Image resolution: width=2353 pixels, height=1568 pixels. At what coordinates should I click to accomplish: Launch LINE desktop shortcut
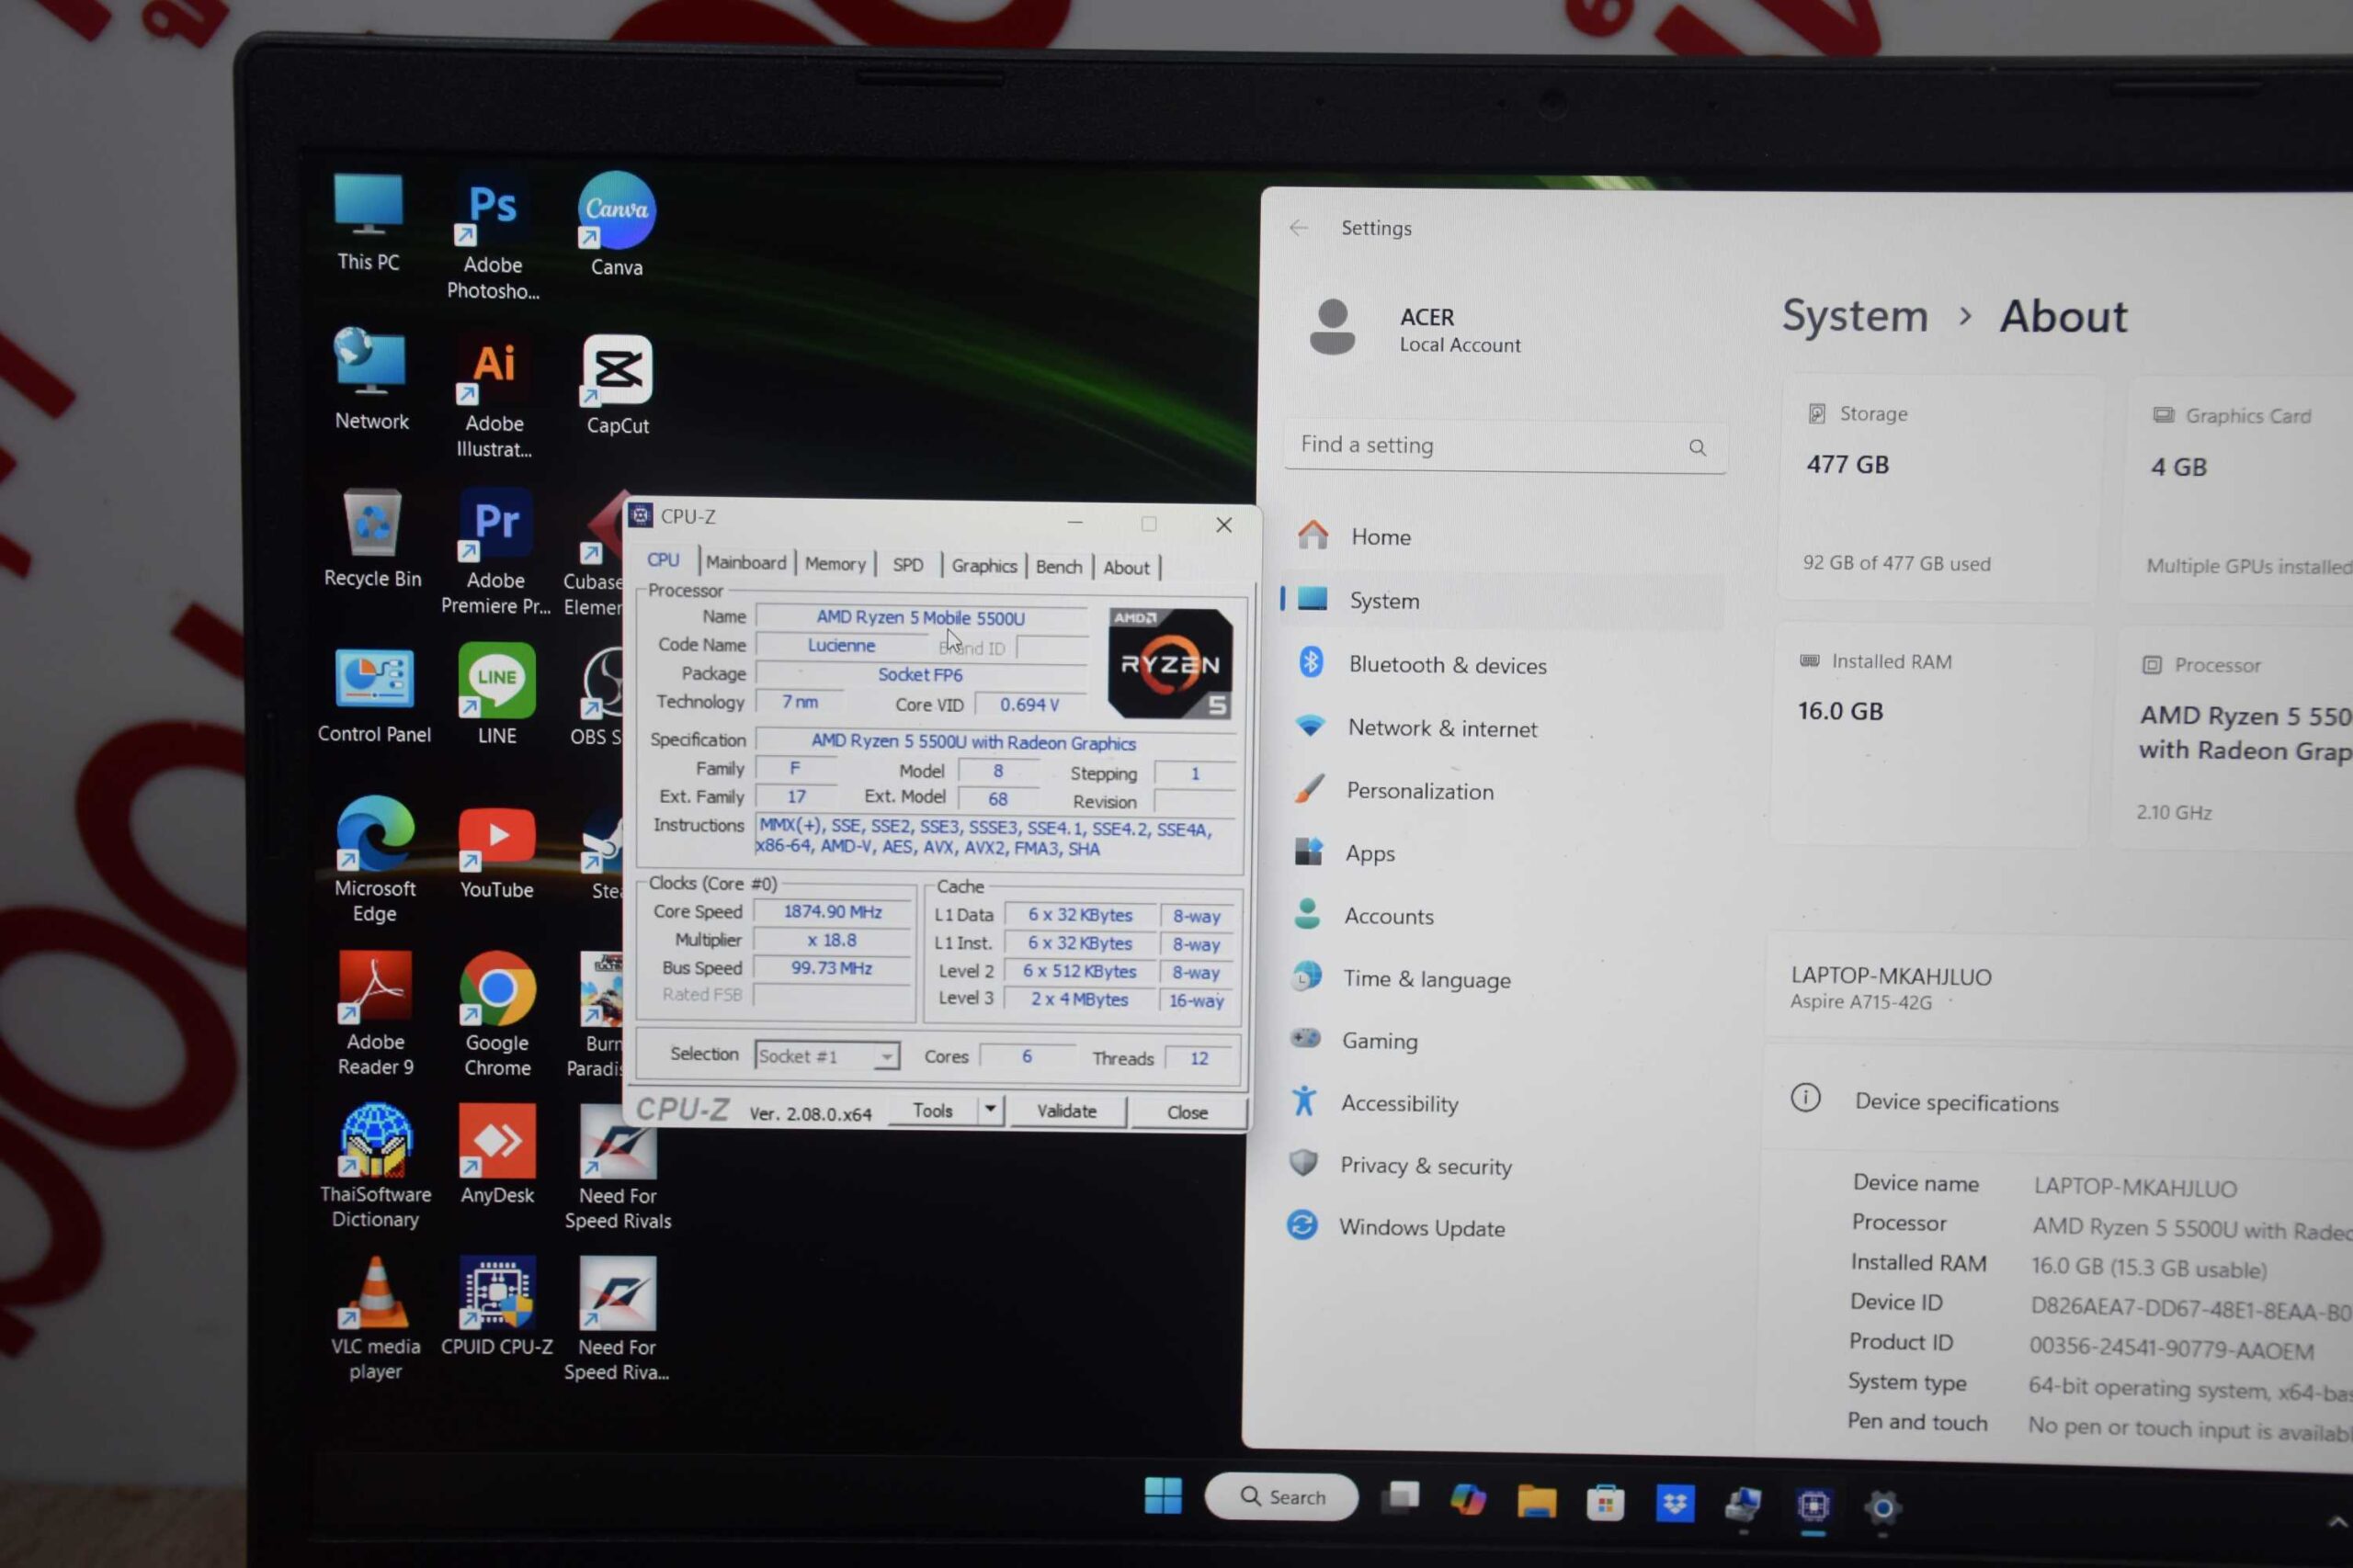[x=496, y=694]
